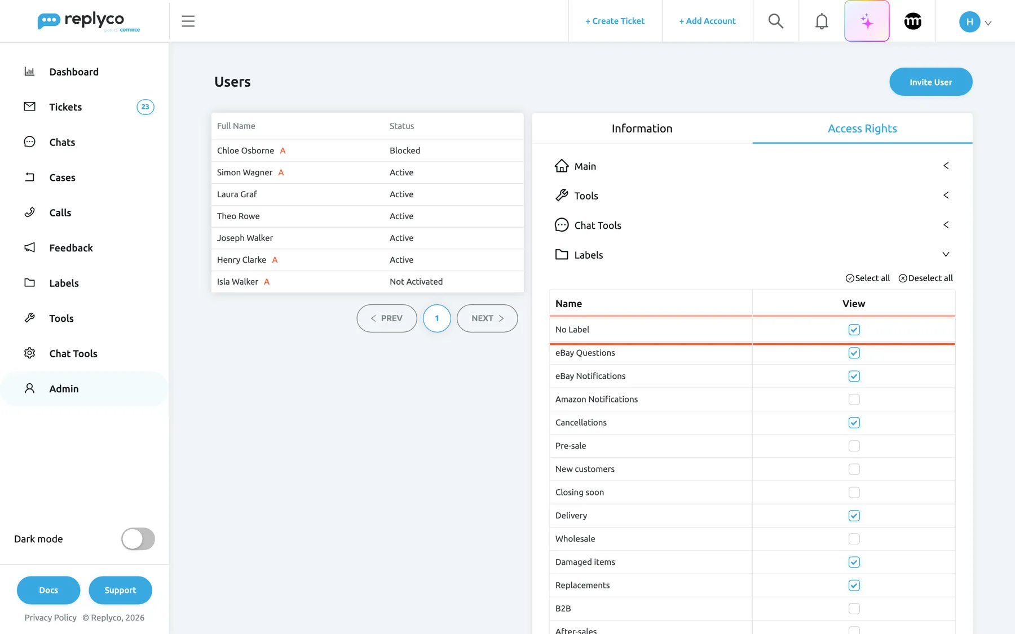Uncheck eBay Questions view checkbox

pos(854,353)
